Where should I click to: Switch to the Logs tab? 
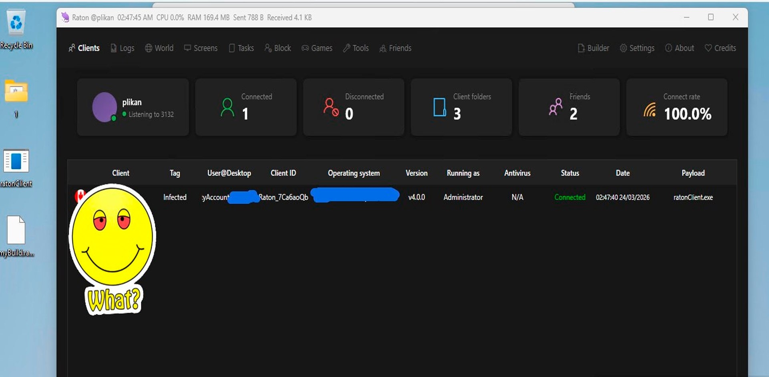[122, 48]
